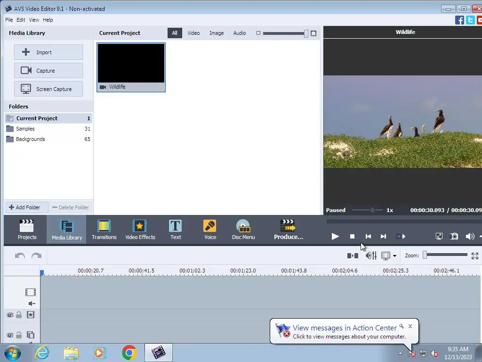Select the All filter tab
This screenshot has height=362, width=482.
[175, 33]
